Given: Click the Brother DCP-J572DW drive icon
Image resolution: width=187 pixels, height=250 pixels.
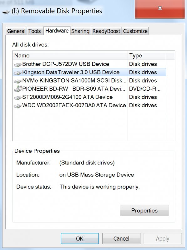Looking at the screenshot, I should click(x=18, y=64).
